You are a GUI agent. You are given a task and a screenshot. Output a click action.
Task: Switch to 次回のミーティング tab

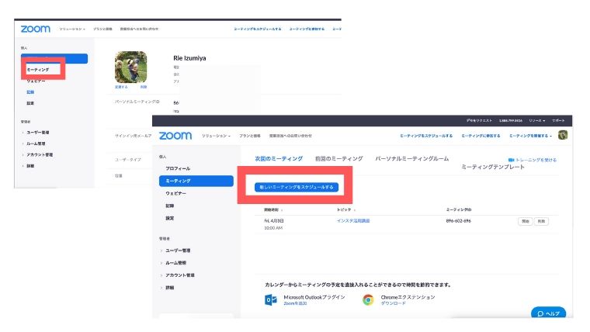[279, 159]
